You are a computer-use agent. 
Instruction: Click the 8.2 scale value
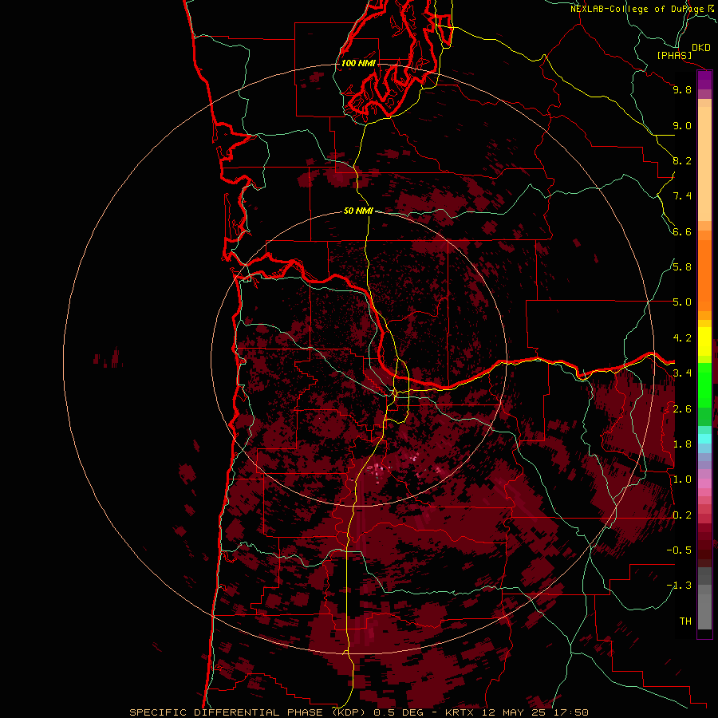coord(682,160)
